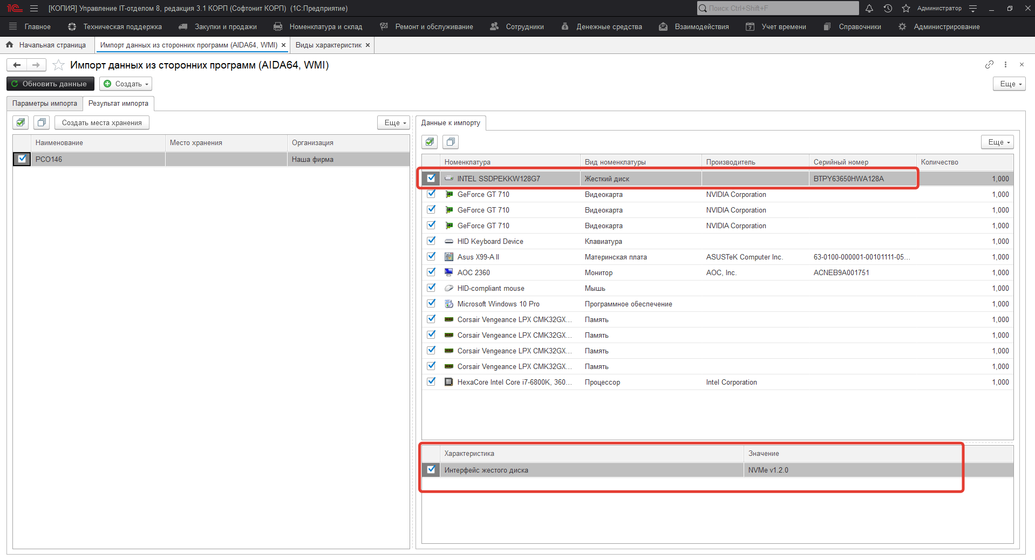
Task: Click the back navigation arrow
Action: tap(17, 65)
